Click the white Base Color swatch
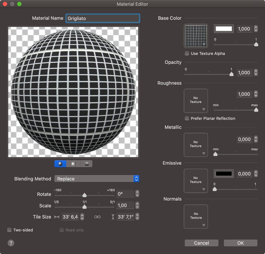This screenshot has height=254, width=265. click(224, 29)
